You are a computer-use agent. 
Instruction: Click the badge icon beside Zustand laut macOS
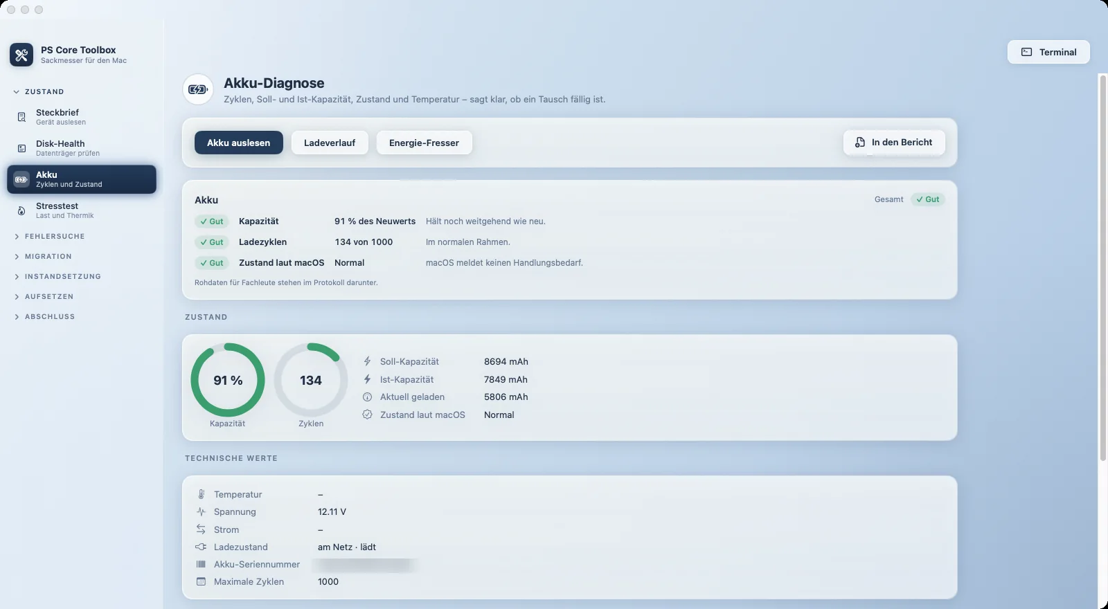[367, 415]
